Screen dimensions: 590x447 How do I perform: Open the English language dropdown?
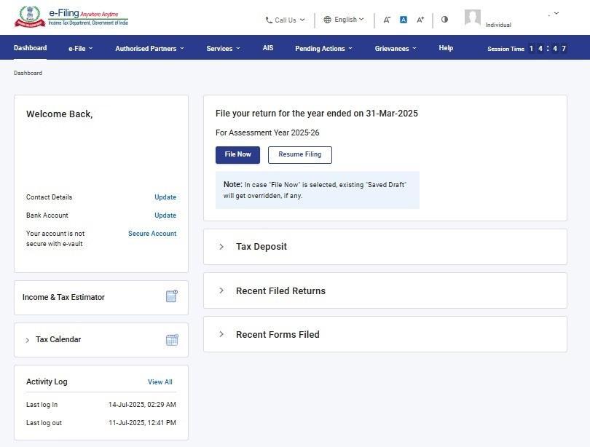coord(344,20)
